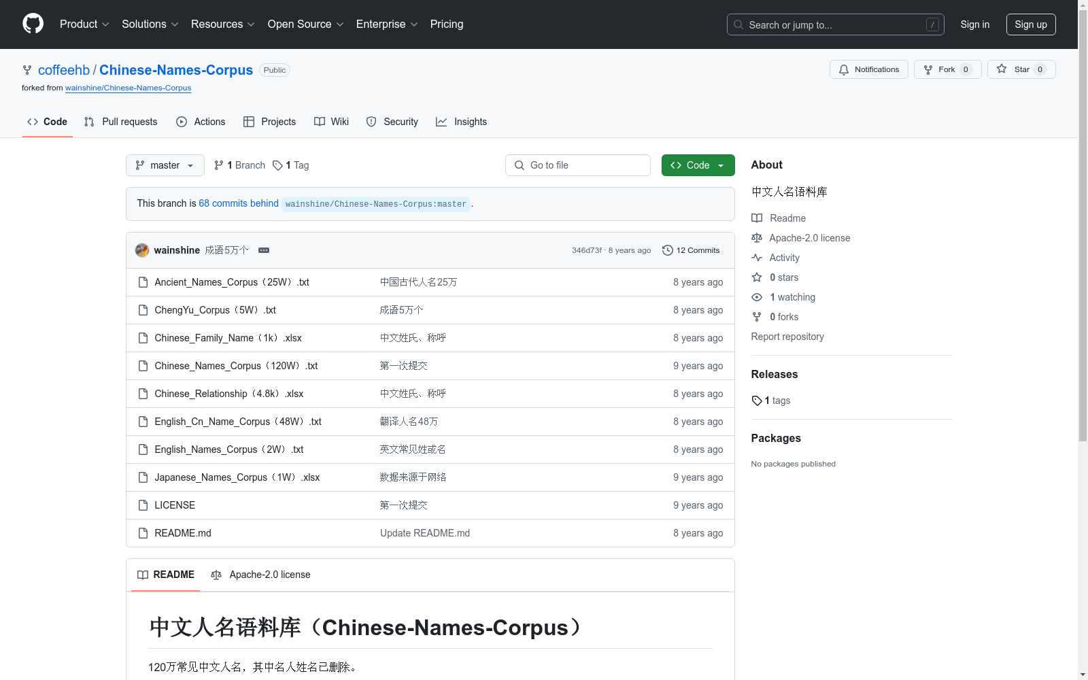Screen dimensions: 1088x680
Task: View the 1 Tag list
Action: [x=290, y=165]
